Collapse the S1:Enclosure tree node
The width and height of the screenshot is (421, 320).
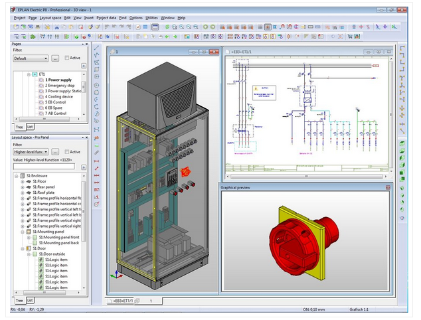pos(16,176)
